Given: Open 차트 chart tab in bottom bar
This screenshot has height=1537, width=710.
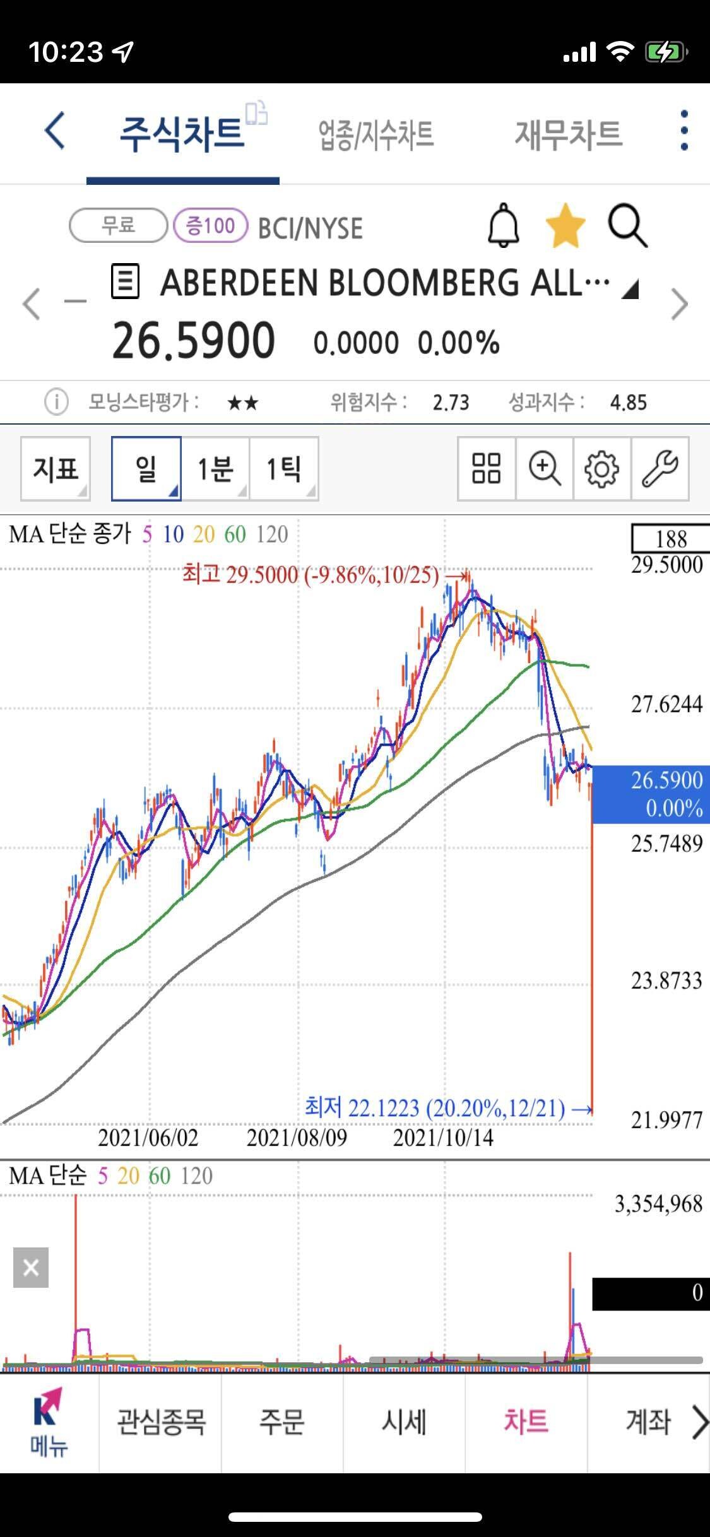Looking at the screenshot, I should coord(526,1423).
